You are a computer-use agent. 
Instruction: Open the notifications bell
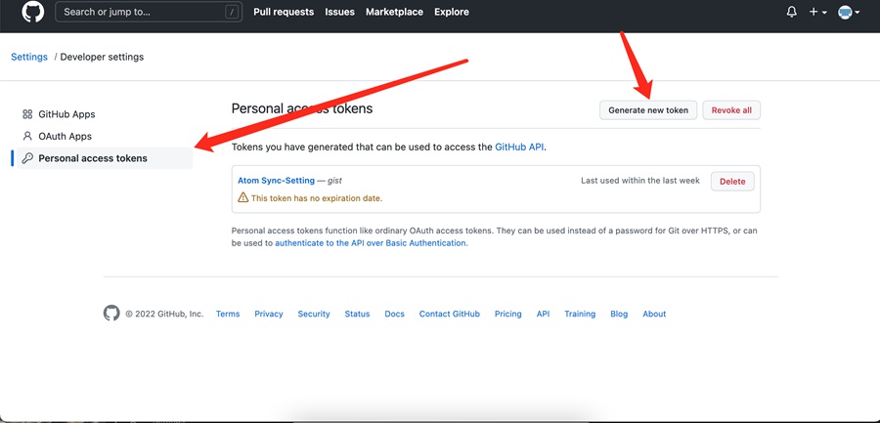point(791,13)
